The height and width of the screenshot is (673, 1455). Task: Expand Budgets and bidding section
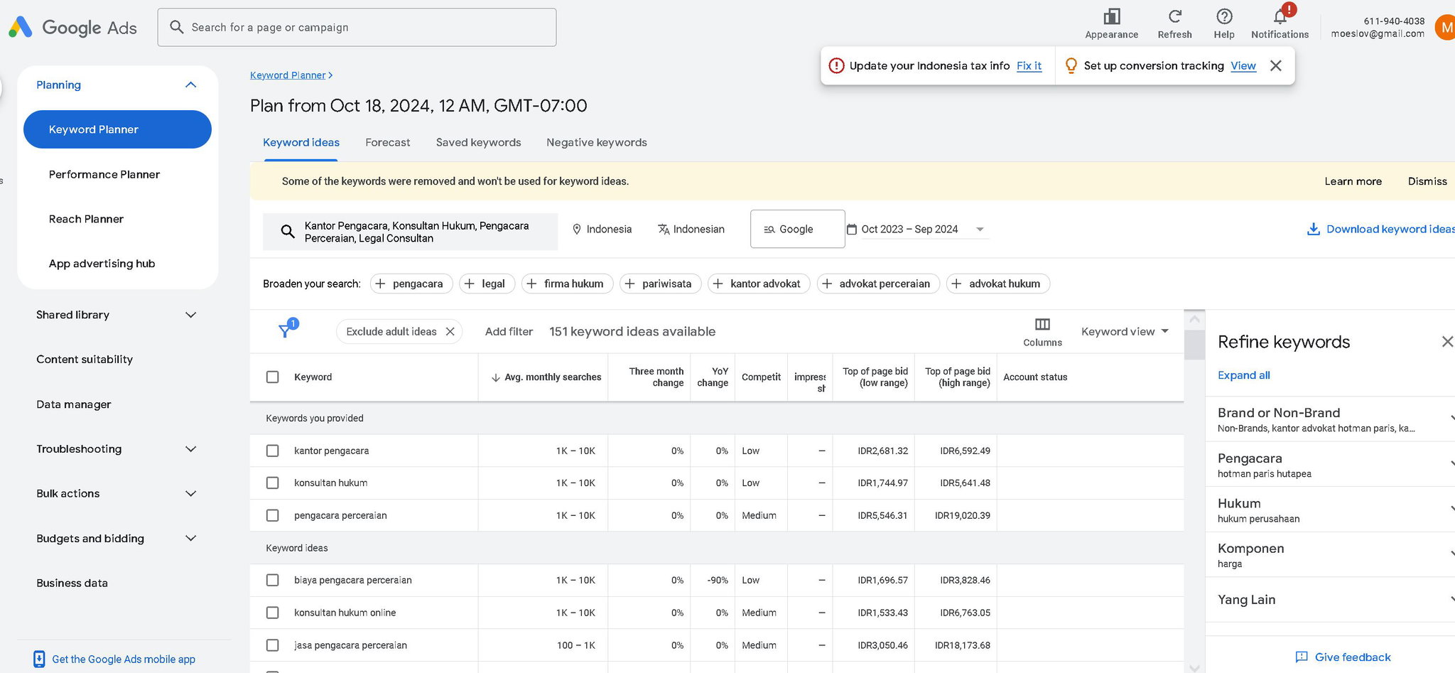point(190,539)
